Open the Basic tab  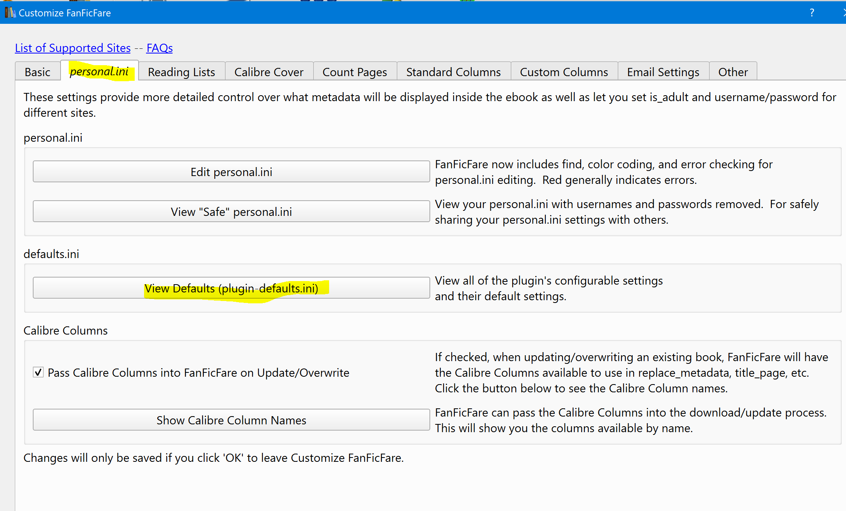click(x=37, y=72)
